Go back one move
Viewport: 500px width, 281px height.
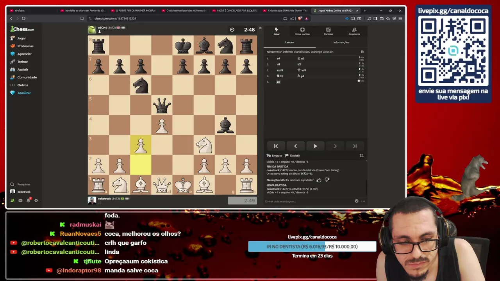coord(295,146)
